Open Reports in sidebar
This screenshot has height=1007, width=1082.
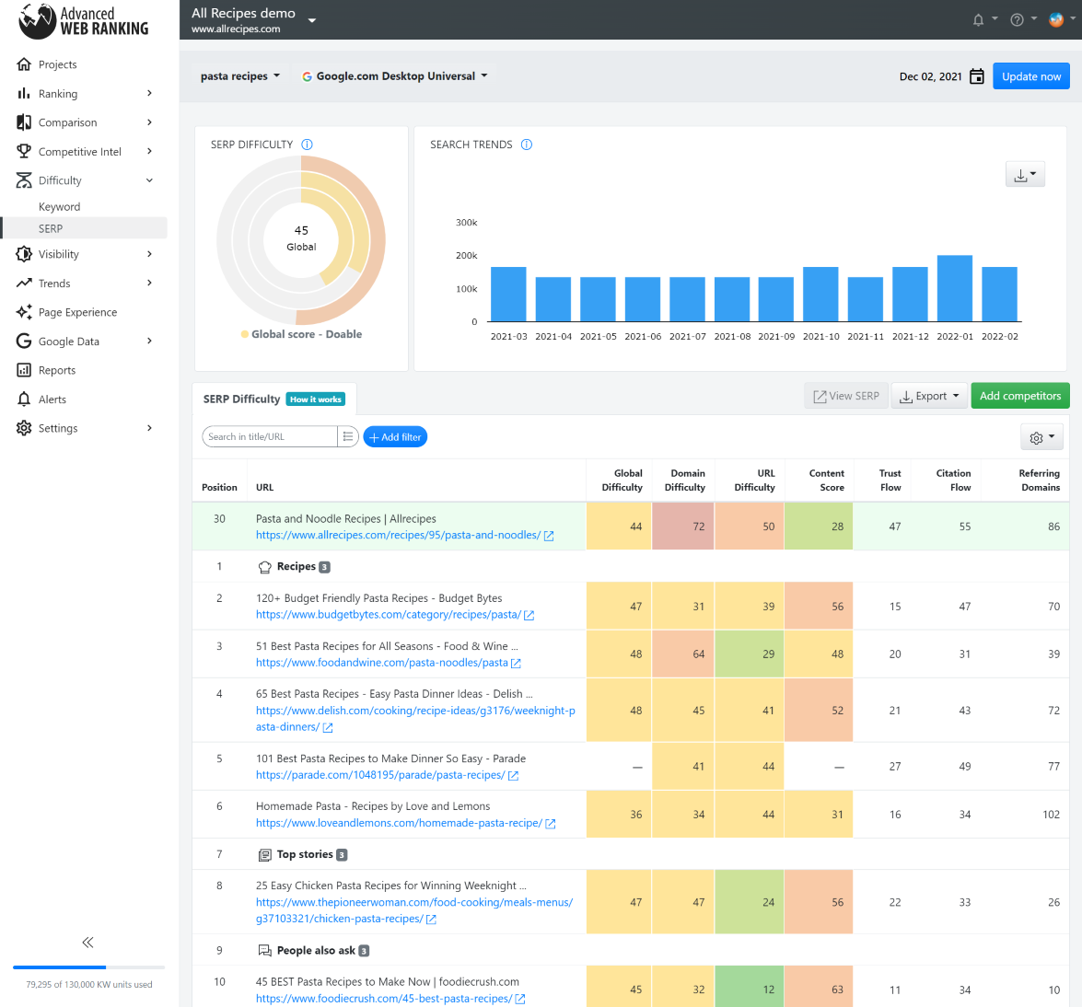pos(56,370)
